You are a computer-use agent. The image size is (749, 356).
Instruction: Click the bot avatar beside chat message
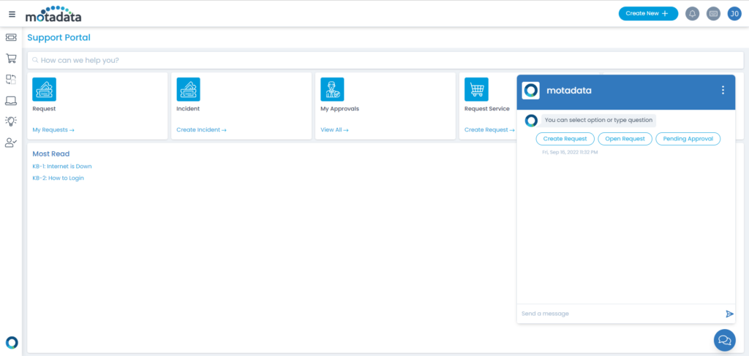tap(531, 121)
